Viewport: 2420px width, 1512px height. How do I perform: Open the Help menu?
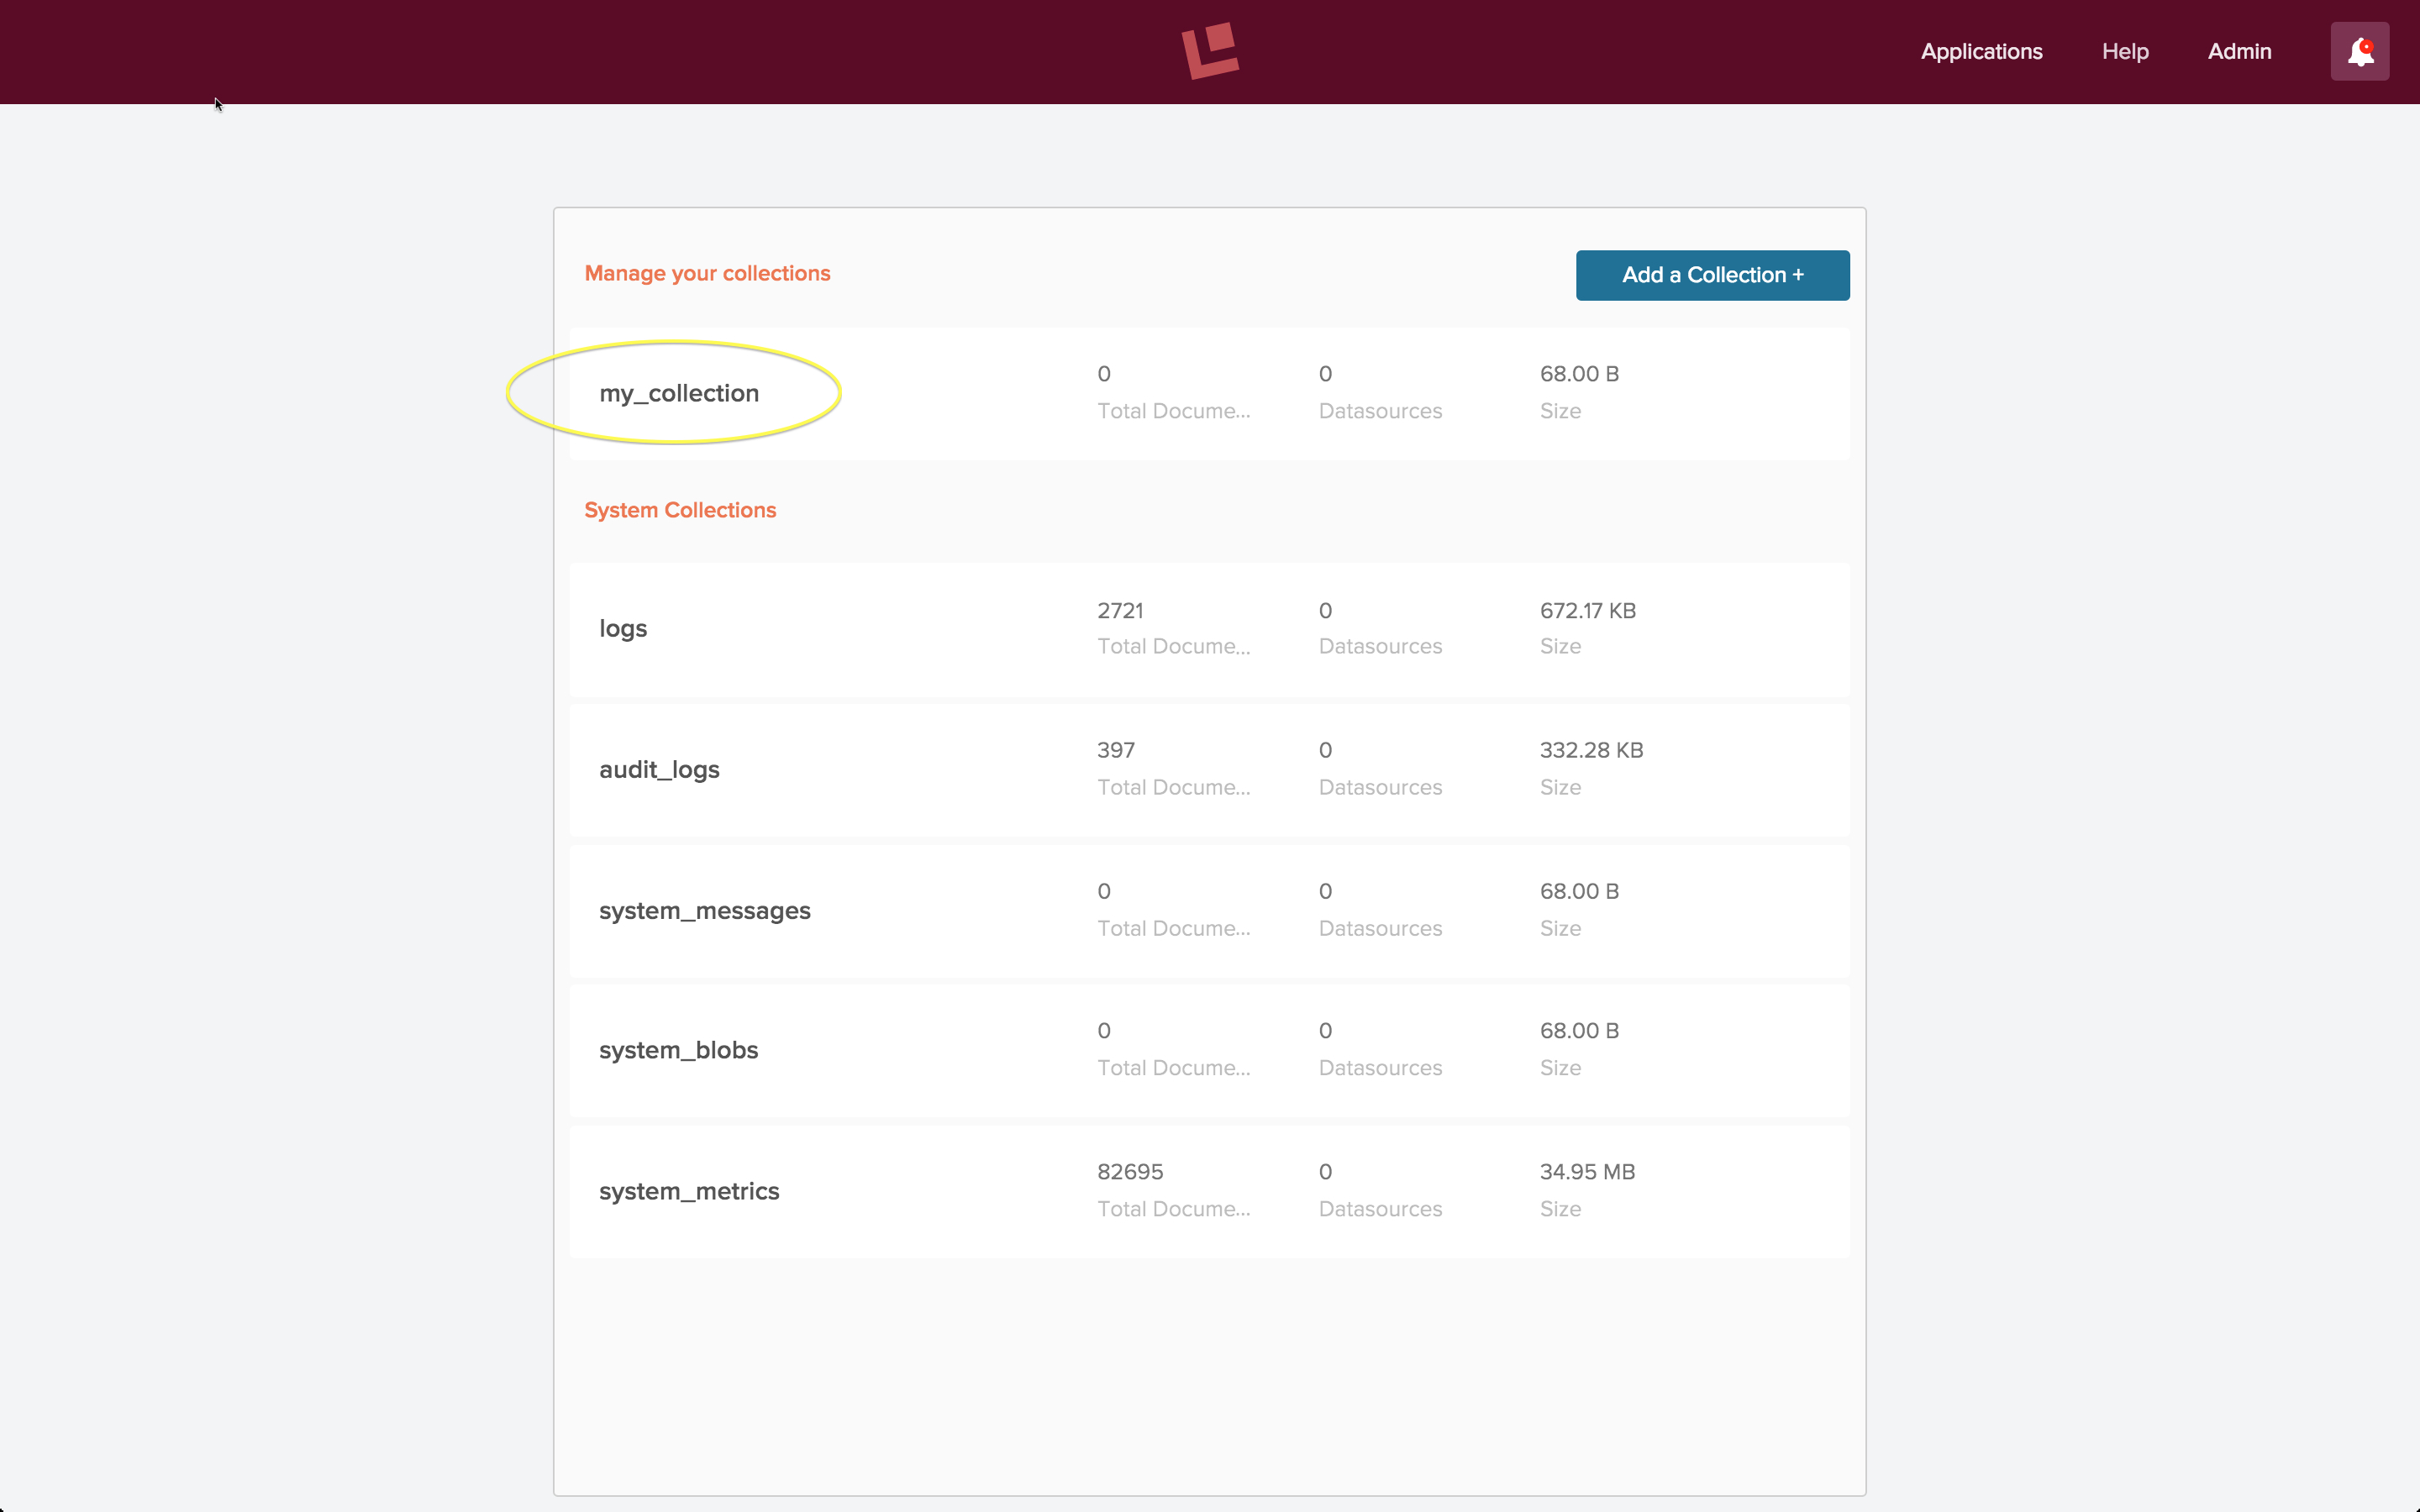click(x=2126, y=52)
